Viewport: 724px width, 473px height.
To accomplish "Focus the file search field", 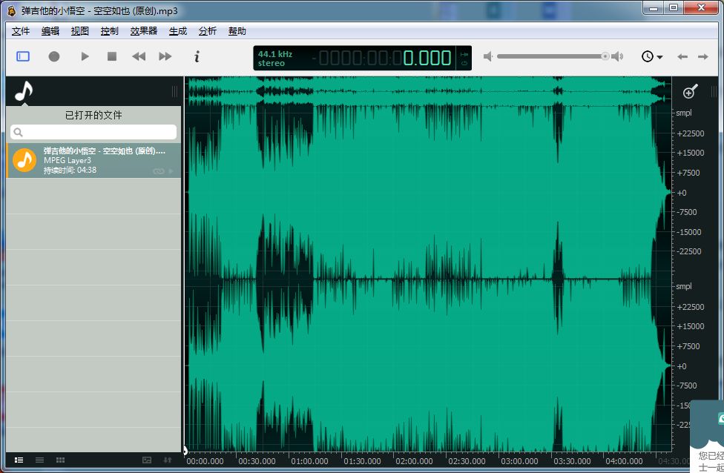I will (93, 132).
